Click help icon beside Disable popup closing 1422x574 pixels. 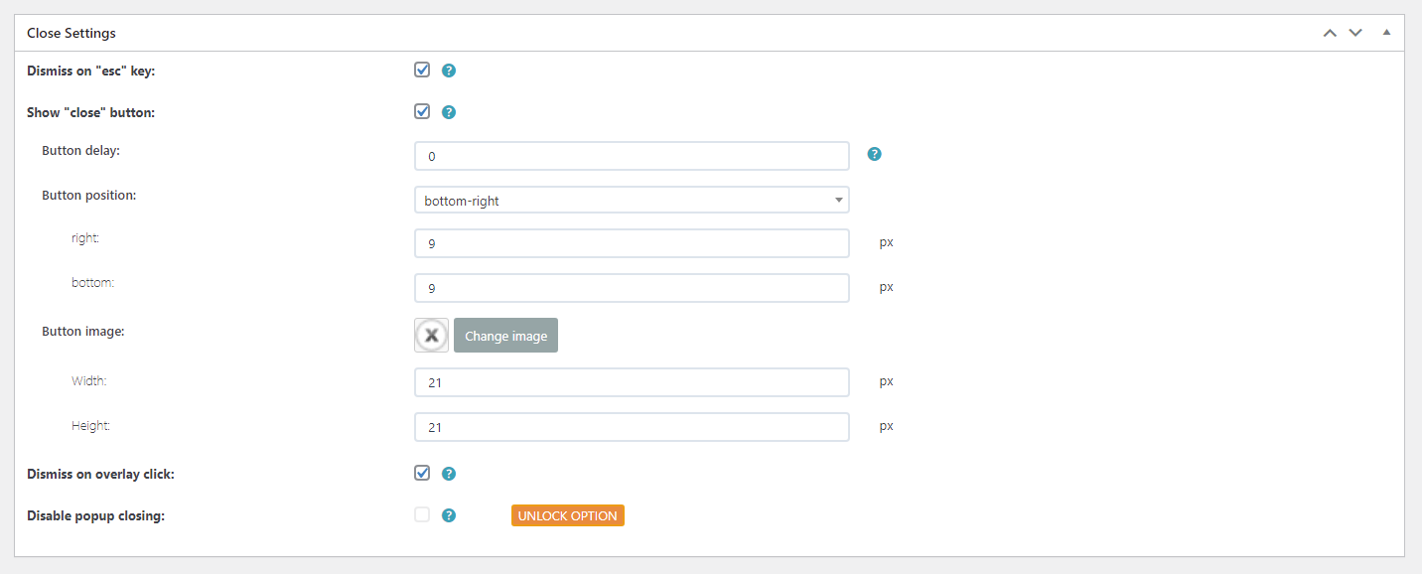[x=449, y=515]
